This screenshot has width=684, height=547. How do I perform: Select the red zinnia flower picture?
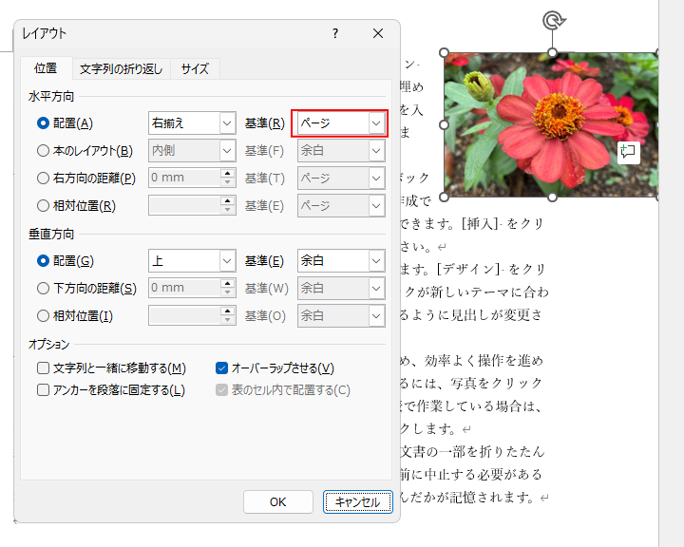click(x=551, y=124)
